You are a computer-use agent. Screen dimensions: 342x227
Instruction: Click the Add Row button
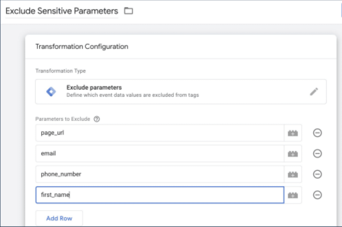pos(59,218)
